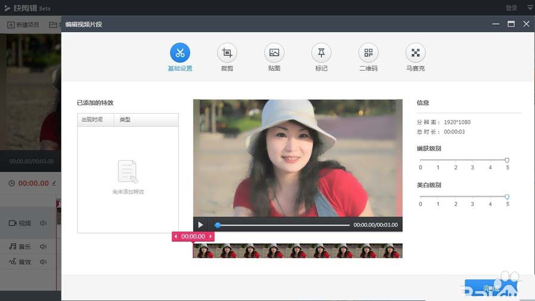The height and width of the screenshot is (301, 535).
Task: Sort effects by 出现时间 column header
Action: (x=95, y=120)
